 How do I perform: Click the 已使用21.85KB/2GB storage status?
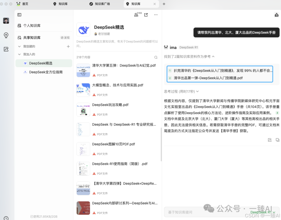point(44,217)
